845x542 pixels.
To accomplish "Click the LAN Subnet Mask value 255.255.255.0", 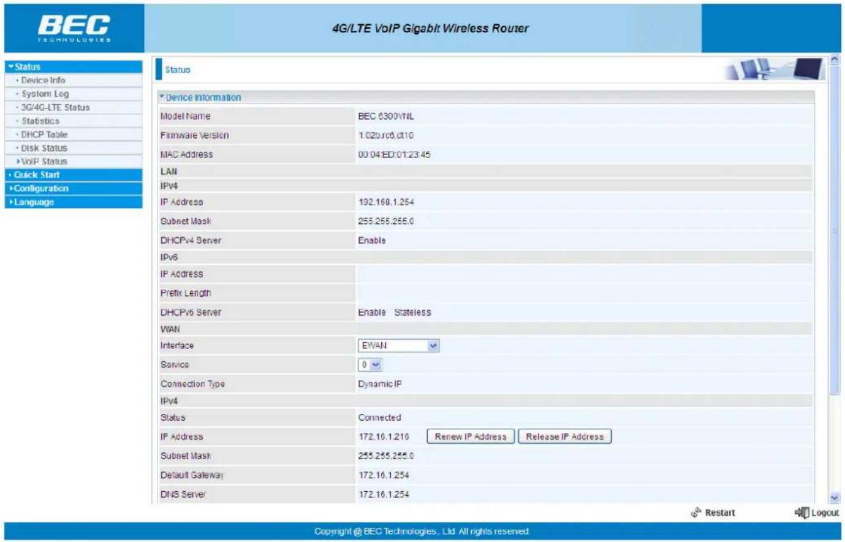I will pyautogui.click(x=386, y=221).
